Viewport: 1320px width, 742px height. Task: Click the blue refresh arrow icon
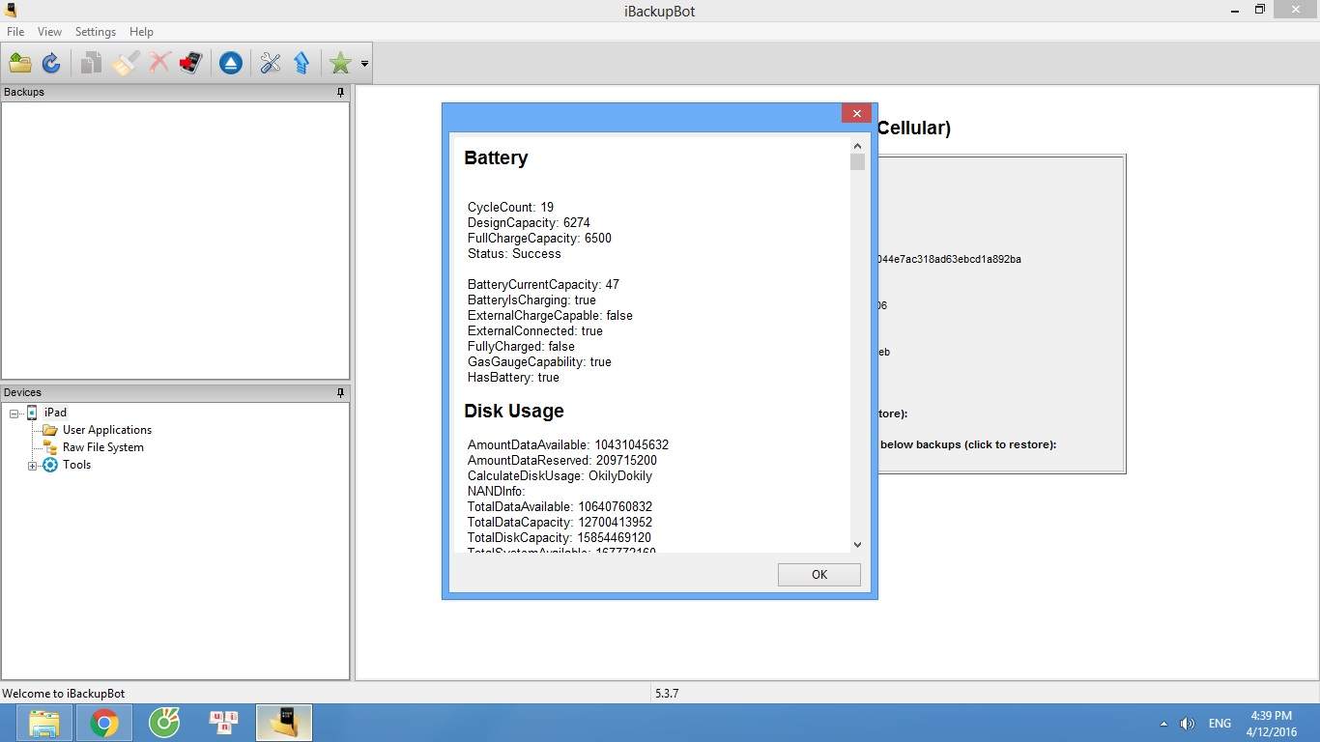point(51,64)
